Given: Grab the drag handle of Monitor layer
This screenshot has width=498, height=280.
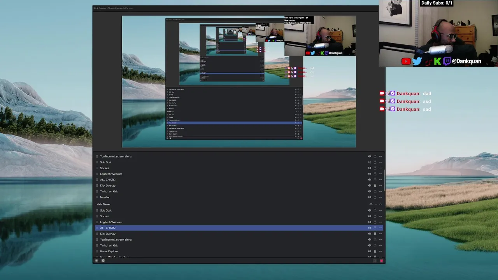Looking at the screenshot, I should click(x=97, y=197).
